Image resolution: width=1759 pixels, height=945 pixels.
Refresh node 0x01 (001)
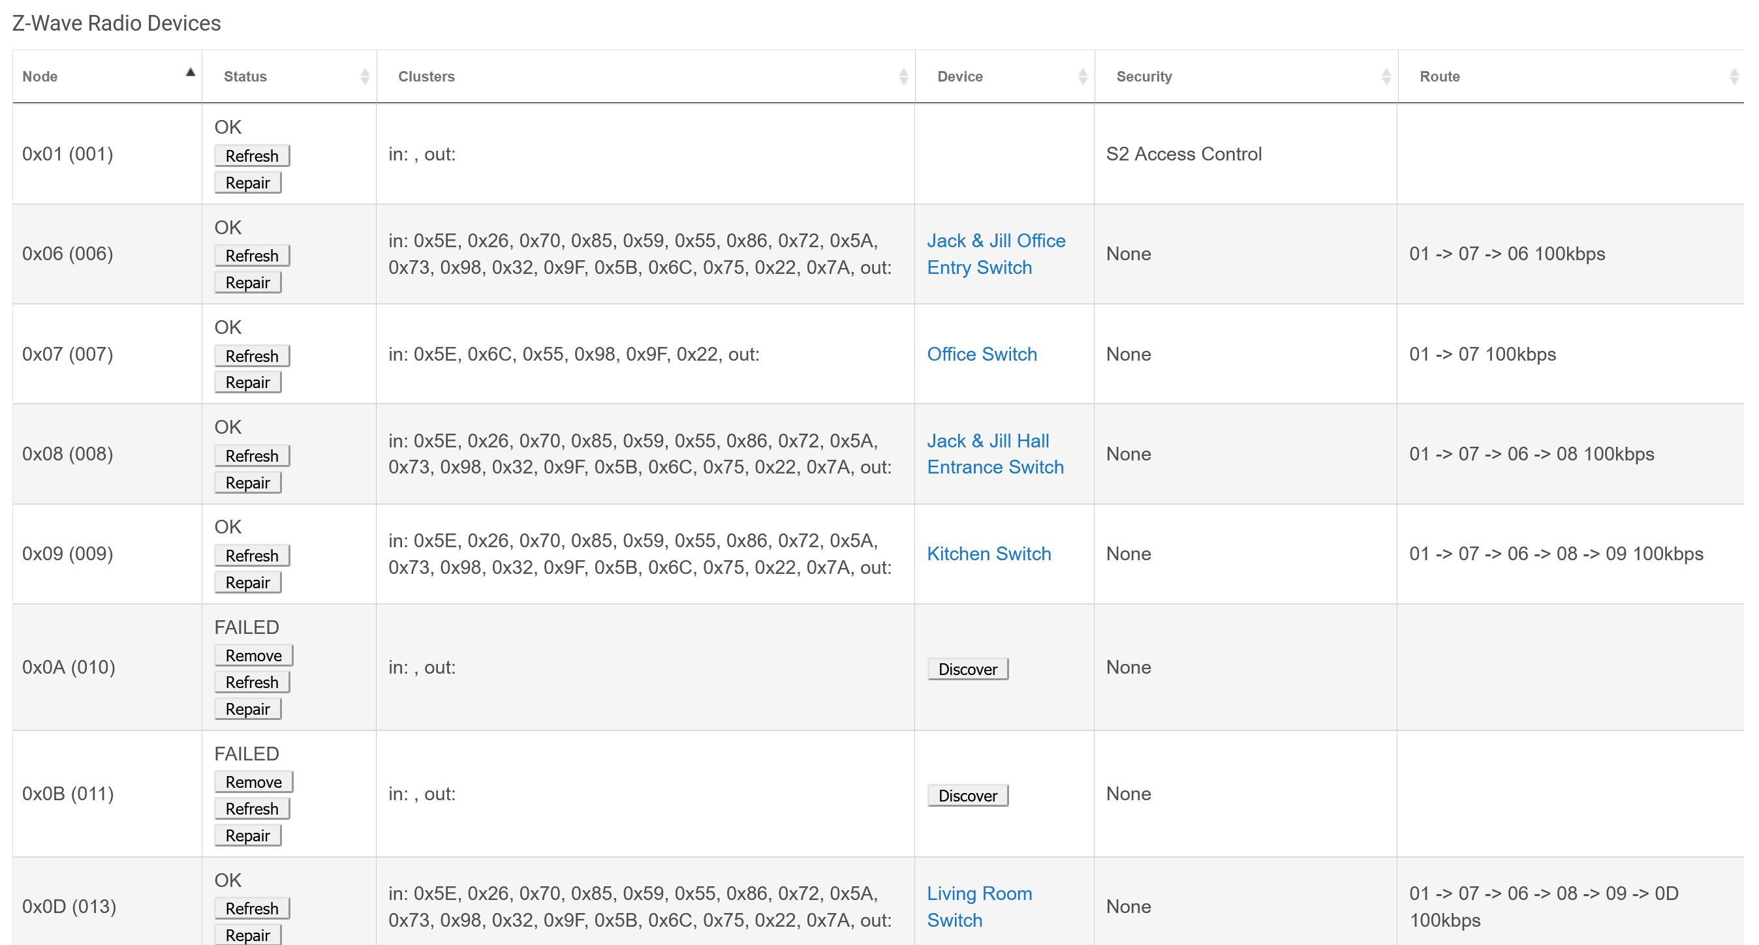[x=252, y=156]
